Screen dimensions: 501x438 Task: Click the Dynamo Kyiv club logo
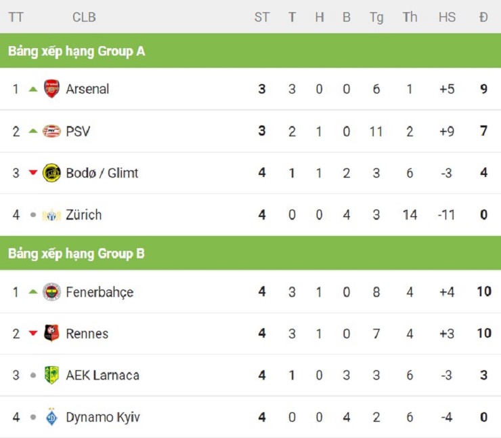(x=51, y=417)
